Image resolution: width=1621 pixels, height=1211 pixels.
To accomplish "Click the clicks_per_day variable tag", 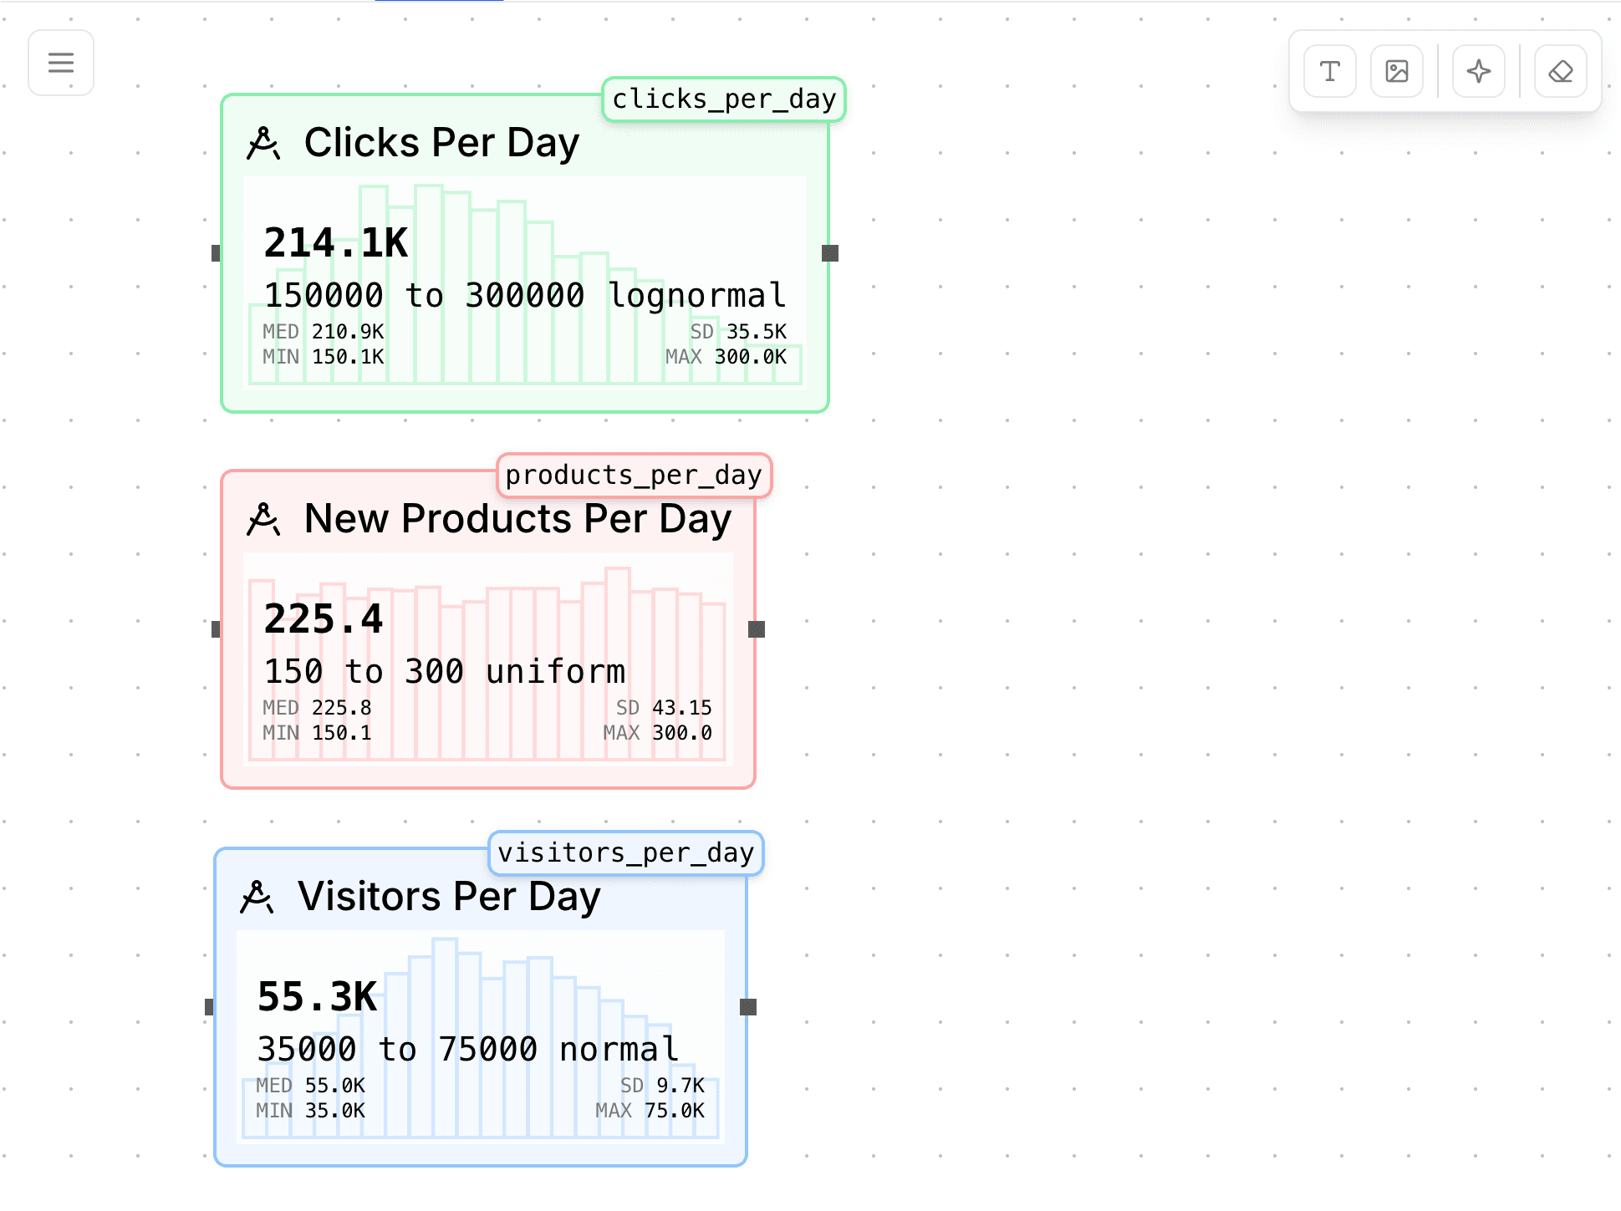I will pos(724,99).
